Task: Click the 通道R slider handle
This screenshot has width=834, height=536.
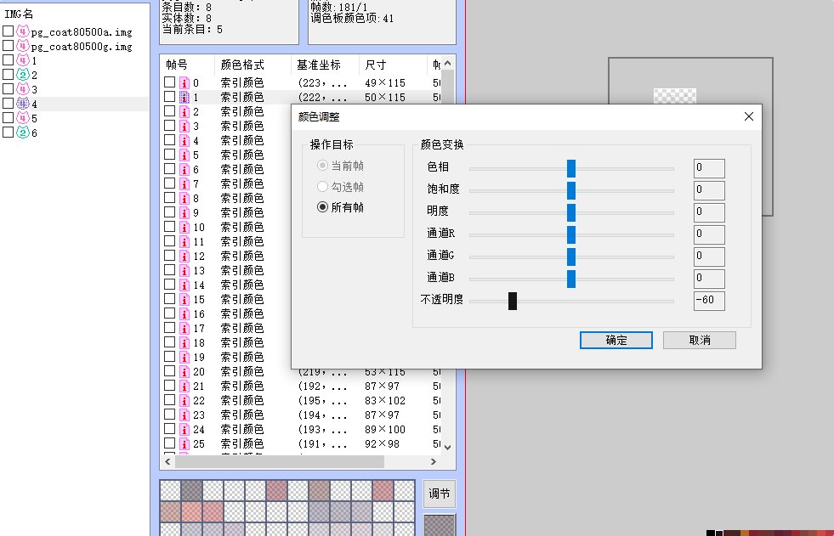Action: pyautogui.click(x=571, y=234)
